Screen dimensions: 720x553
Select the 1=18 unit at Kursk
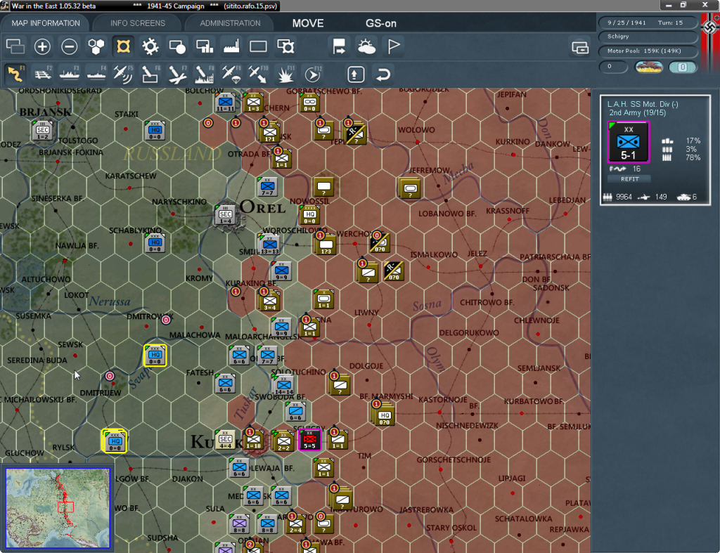click(x=253, y=440)
